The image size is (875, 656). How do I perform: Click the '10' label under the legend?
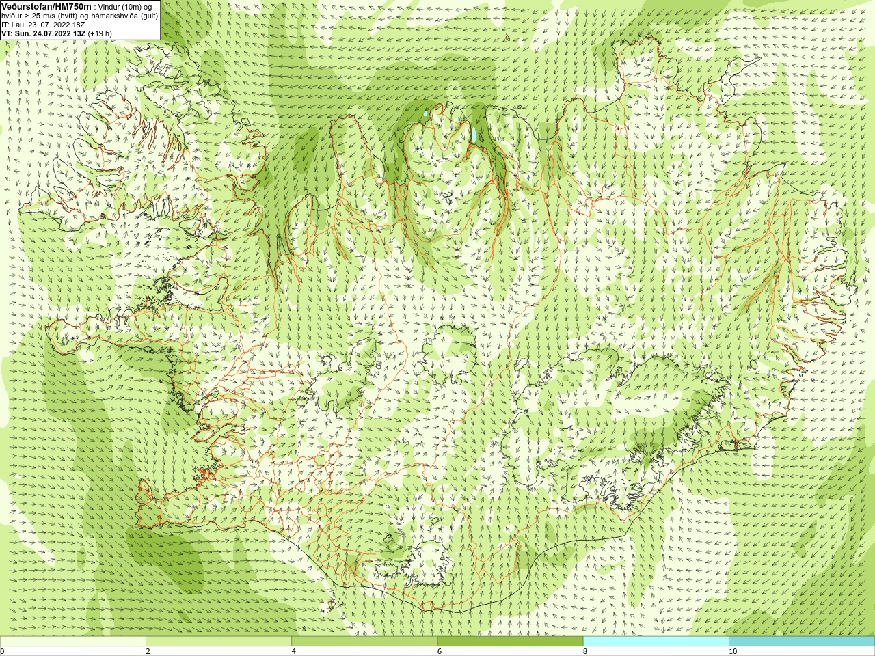[x=733, y=651]
